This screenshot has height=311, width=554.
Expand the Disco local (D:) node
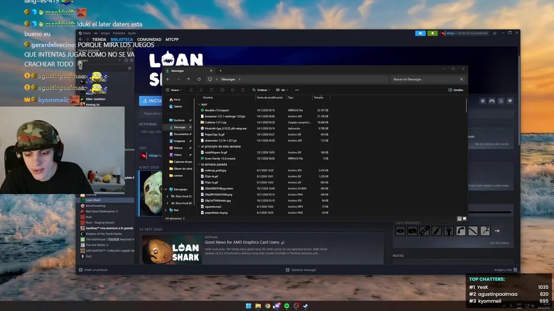167,203
